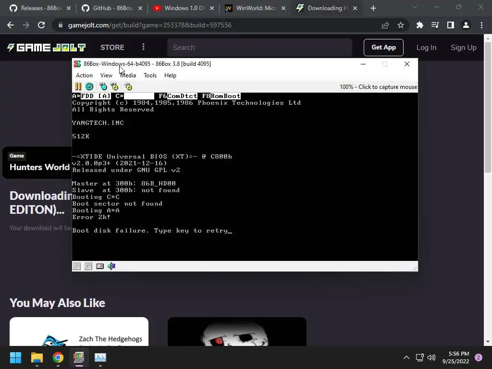Viewport: 492px width, 369px height.
Task: Open volume control in system tray
Action: pos(431,357)
